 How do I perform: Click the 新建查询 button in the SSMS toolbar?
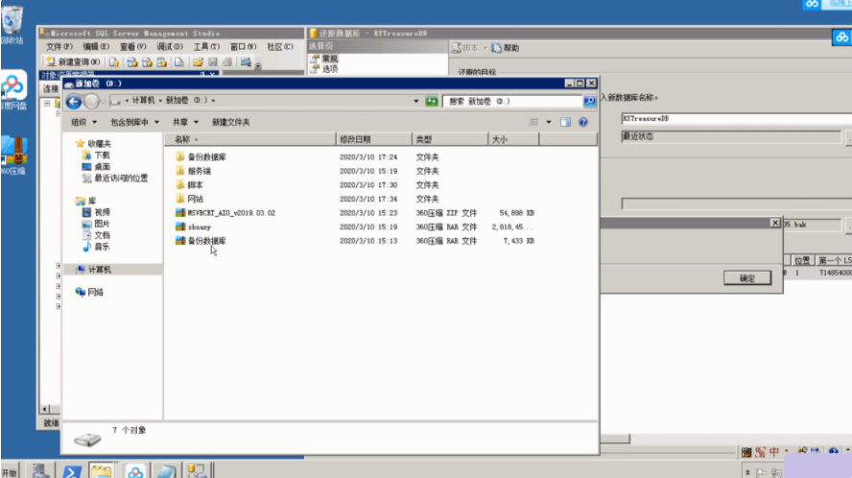tap(73, 62)
